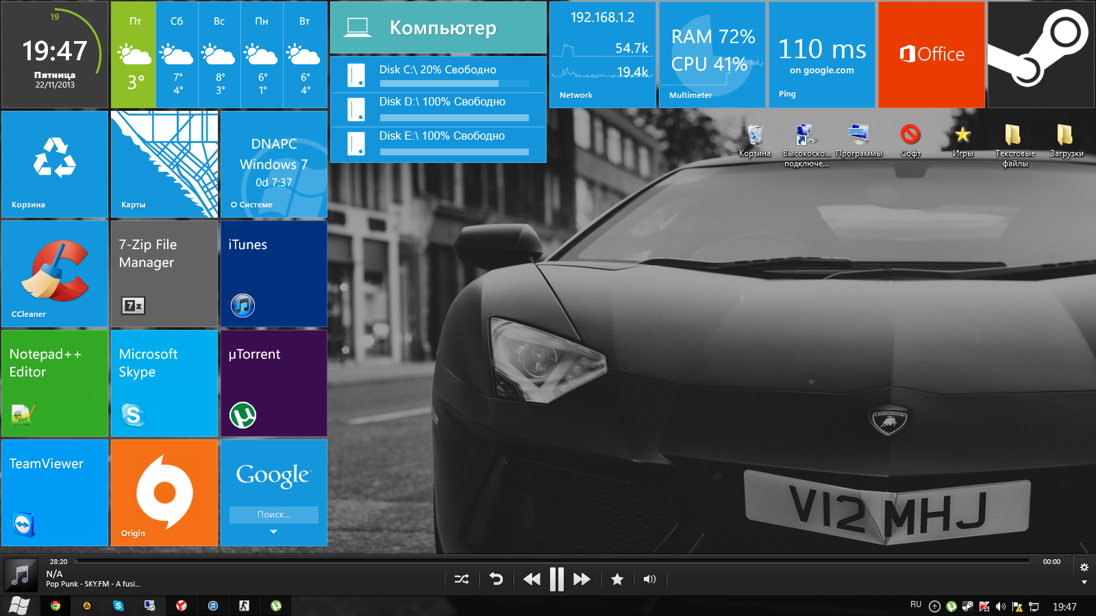Open the Корзина recycle bin tile
This screenshot has height=616, width=1096.
point(55,164)
